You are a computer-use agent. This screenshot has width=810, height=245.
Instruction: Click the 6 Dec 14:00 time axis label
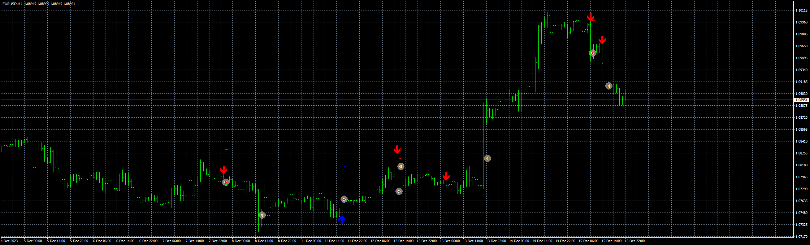click(125, 241)
